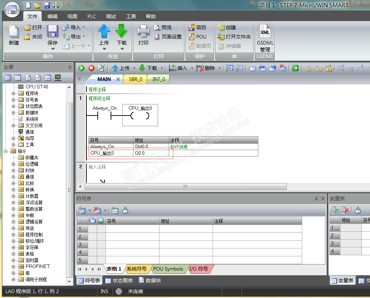
Task: Open the 调试 ribbon tab
Action: pos(111,16)
